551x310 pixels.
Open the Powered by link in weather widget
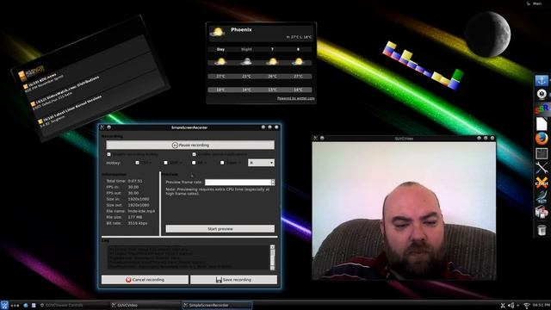[x=295, y=98]
